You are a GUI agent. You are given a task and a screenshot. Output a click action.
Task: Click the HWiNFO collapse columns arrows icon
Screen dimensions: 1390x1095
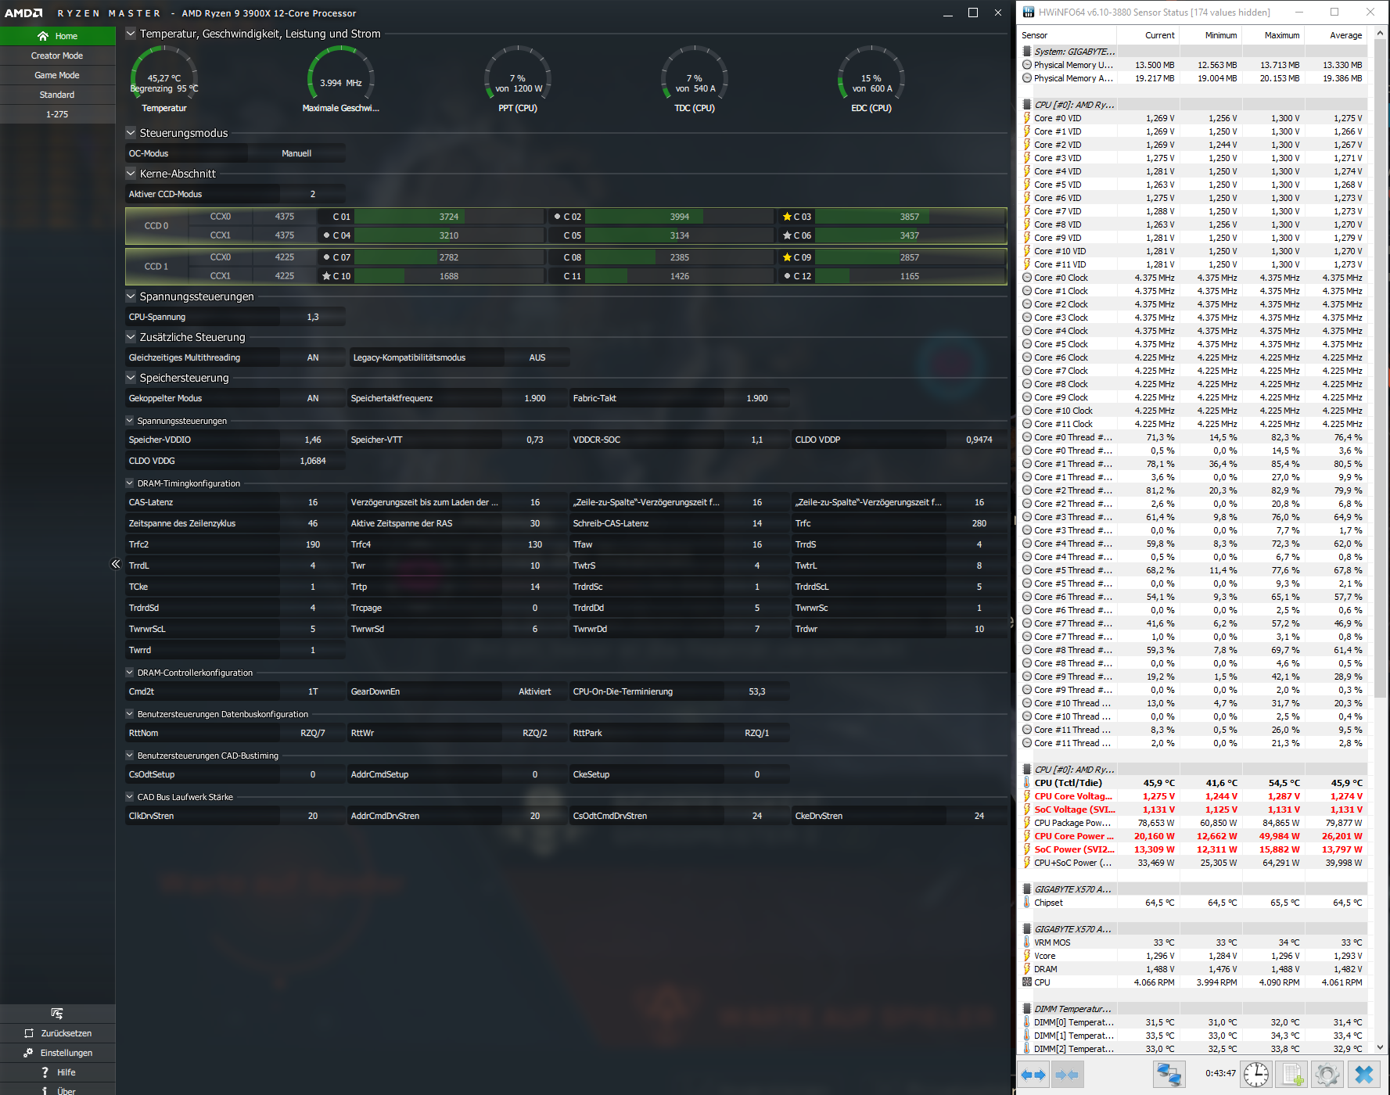(x=1067, y=1075)
